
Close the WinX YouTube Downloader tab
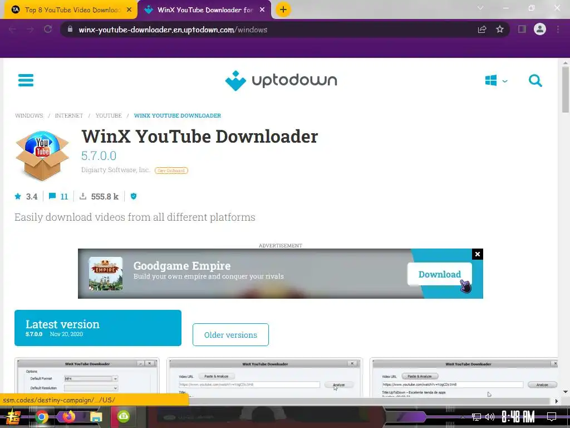point(262,10)
